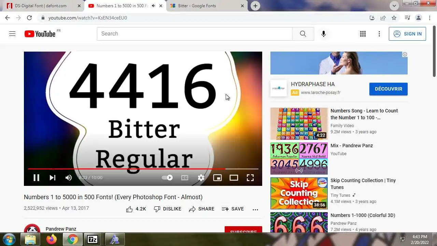Close the Bitter - Google Fonts tab

pyautogui.click(x=242, y=6)
